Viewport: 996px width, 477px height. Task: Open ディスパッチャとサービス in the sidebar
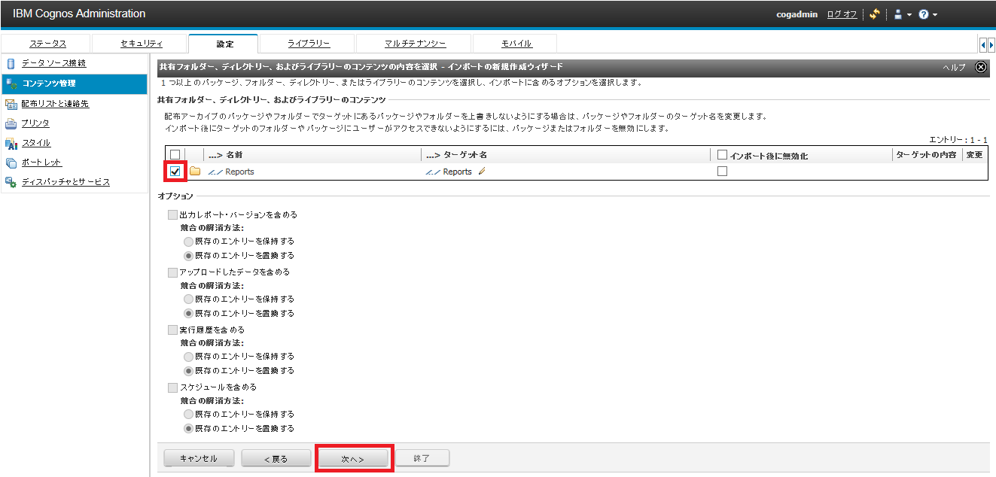pos(65,182)
